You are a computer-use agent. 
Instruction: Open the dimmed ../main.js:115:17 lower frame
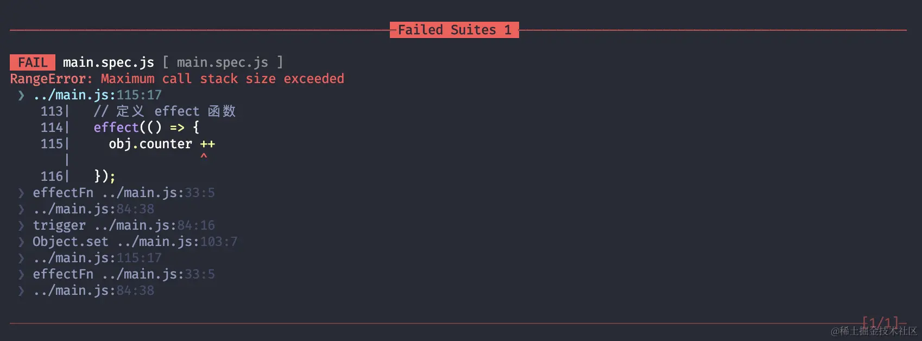(x=97, y=258)
